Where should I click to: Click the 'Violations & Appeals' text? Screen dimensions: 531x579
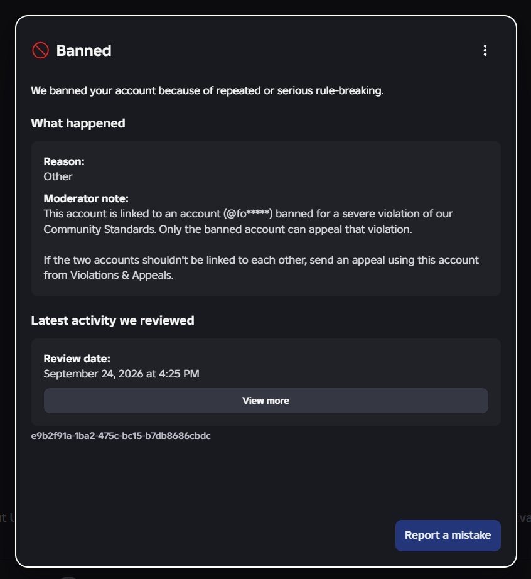click(x=121, y=275)
